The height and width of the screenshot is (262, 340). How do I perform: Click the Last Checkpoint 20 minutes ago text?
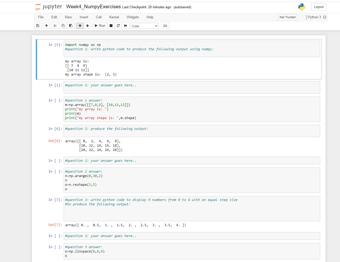[147, 7]
